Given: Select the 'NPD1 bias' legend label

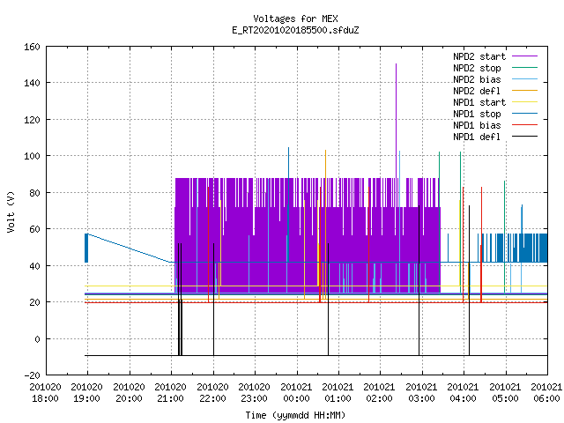Looking at the screenshot, I should [477, 125].
